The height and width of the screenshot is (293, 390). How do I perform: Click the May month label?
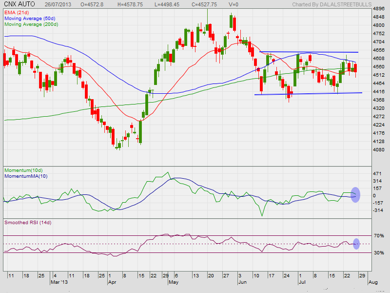(174, 282)
